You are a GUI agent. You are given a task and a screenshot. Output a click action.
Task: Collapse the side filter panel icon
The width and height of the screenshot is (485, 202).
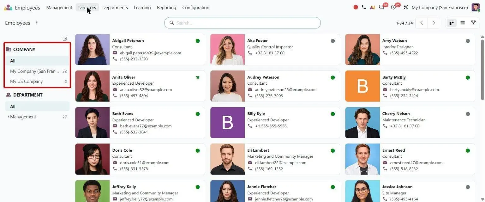(65, 39)
